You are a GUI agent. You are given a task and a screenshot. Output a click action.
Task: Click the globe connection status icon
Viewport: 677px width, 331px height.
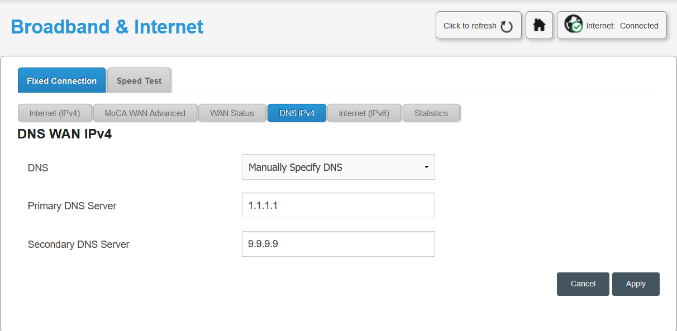point(573,24)
